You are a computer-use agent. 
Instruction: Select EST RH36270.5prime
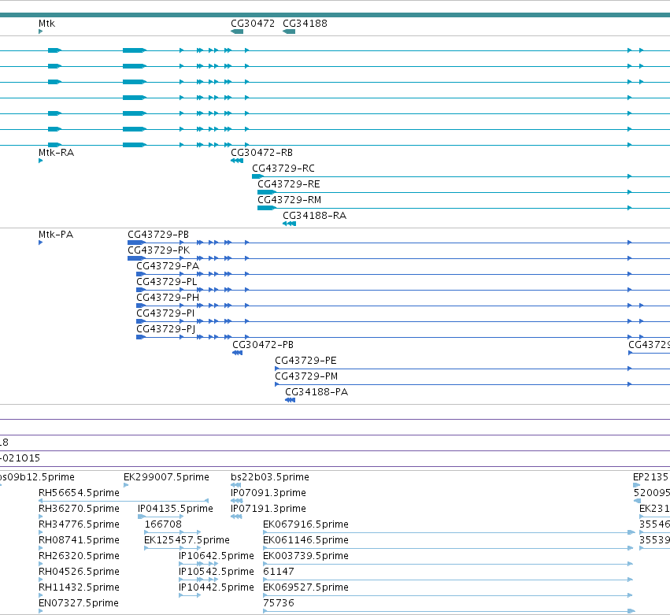click(x=79, y=509)
